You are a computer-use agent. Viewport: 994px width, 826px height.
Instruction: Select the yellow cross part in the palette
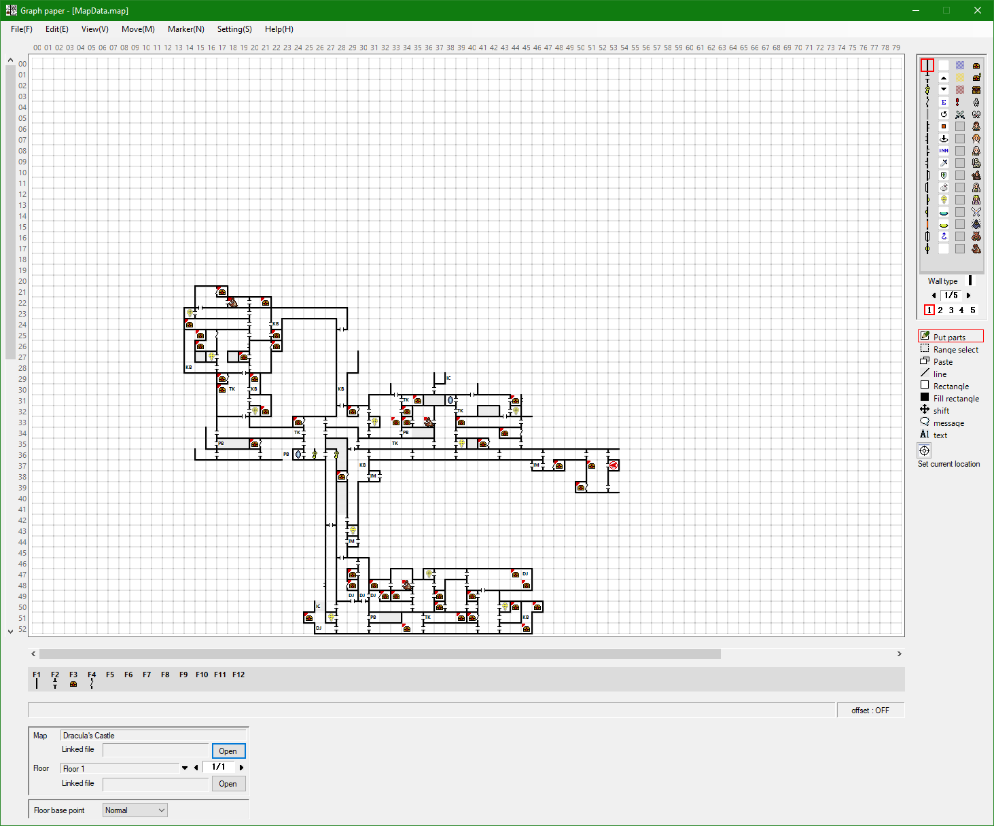944,200
